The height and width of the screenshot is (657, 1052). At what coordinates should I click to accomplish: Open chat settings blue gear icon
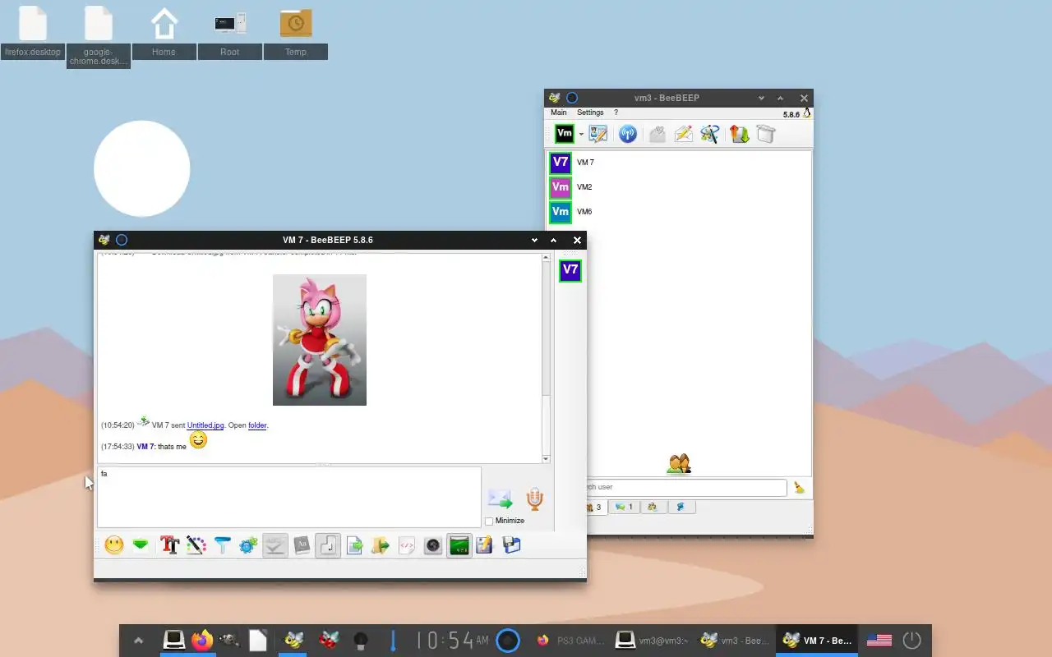tap(249, 545)
